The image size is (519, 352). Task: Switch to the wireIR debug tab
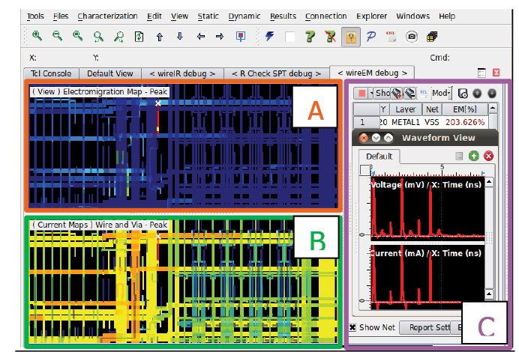[x=182, y=73]
